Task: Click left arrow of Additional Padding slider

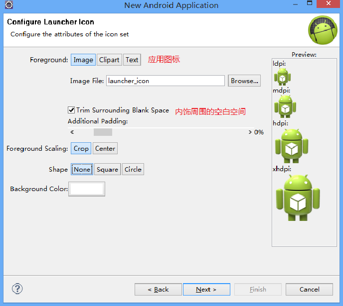Action: [72, 132]
